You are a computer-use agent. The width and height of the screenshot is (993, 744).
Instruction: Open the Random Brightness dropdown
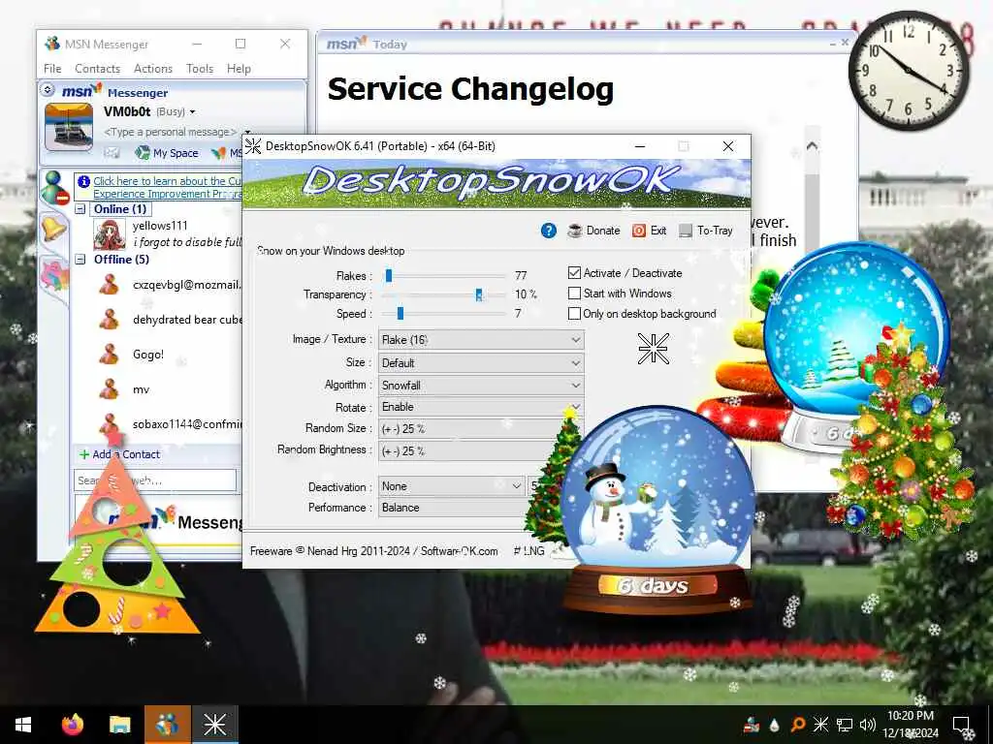(x=468, y=451)
